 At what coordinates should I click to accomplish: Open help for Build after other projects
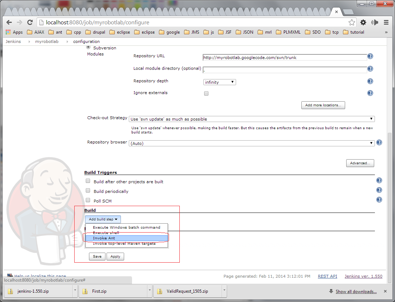click(379, 180)
